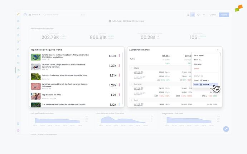Click the Author Performance widget title
Viewport: 247px width, 154px height.
pyautogui.click(x=139, y=50)
